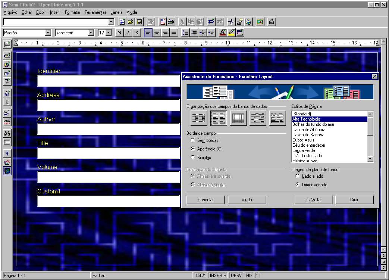Click the Criar button
Screen dimensions: 389x280
click(x=354, y=200)
